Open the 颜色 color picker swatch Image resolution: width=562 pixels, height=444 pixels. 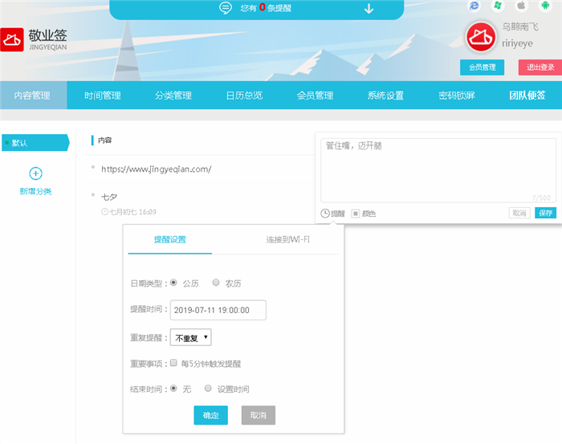coord(355,214)
